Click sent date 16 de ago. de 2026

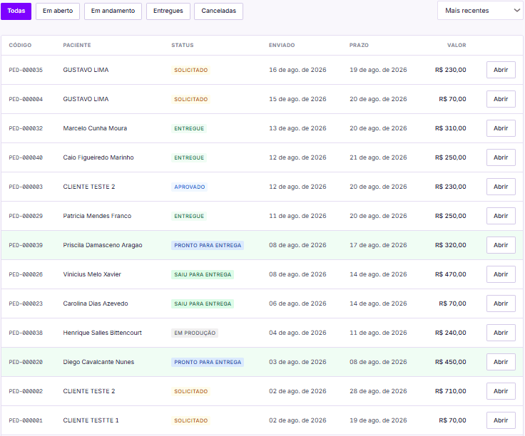click(297, 70)
